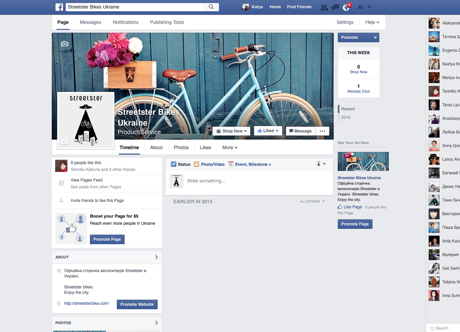460x332 pixels.
Task: Open friend requests icon
Action: point(324,7)
